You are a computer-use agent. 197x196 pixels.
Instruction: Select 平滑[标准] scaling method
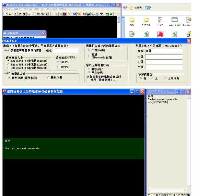pyautogui.click(x=89, y=50)
